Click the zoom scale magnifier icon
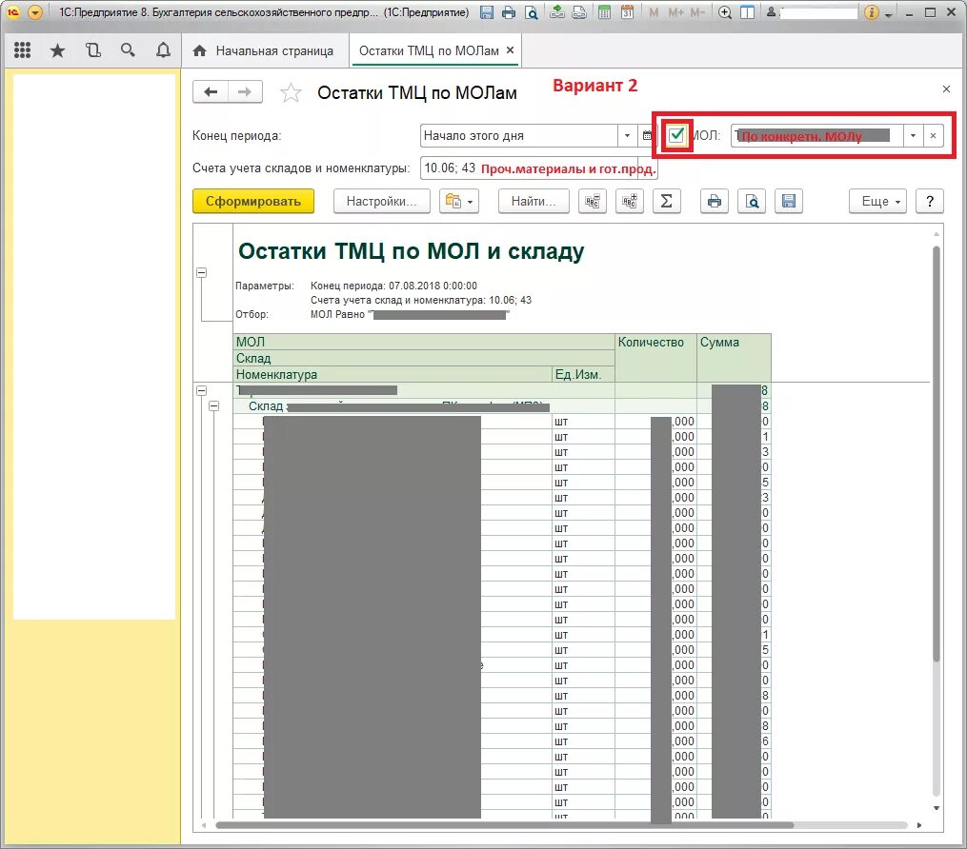Viewport: 967px width, 849px height. [x=725, y=12]
